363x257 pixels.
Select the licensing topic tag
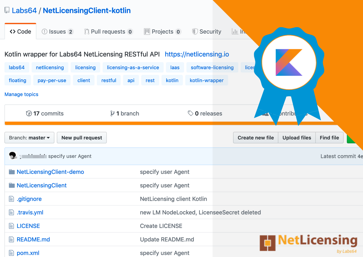click(x=85, y=67)
